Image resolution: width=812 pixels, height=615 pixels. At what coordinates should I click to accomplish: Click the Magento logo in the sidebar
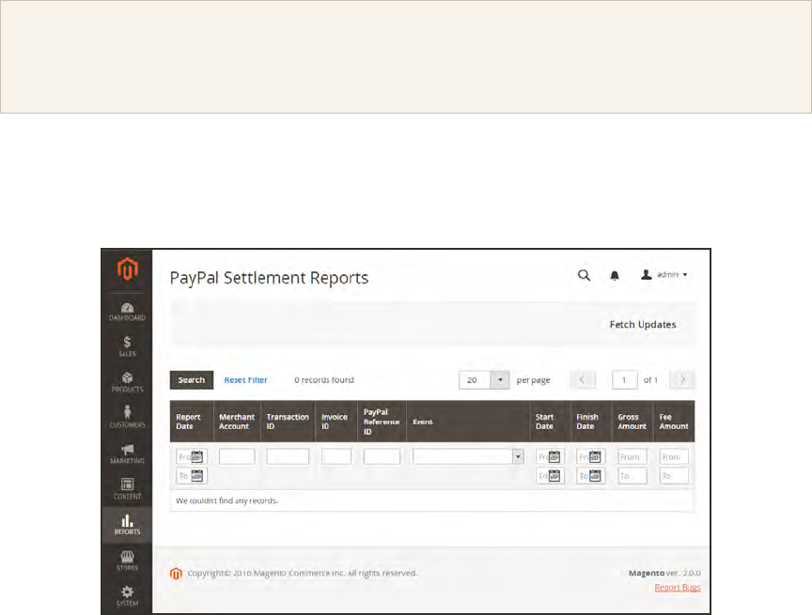[127, 269]
